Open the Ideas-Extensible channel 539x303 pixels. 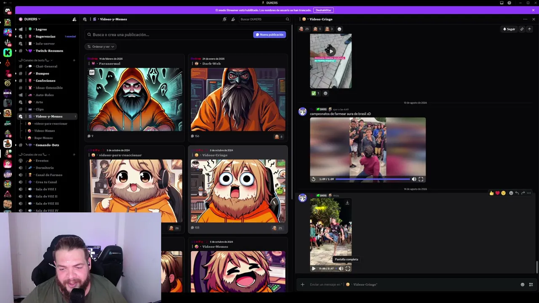[x=49, y=88]
